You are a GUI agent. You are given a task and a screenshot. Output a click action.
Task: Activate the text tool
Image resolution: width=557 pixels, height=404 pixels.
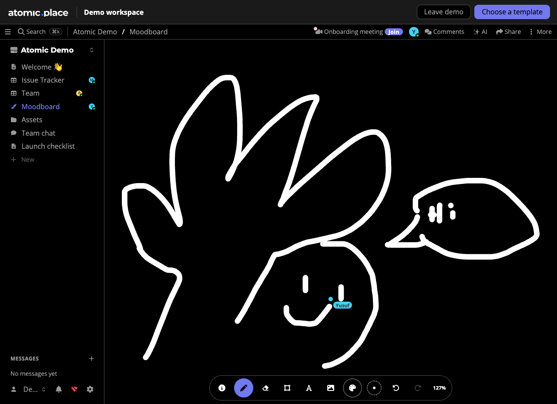[x=309, y=388]
